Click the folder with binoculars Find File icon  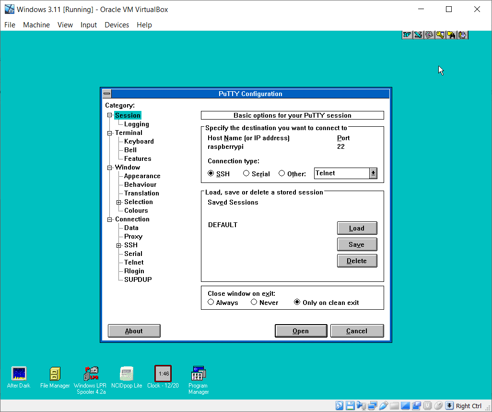tap(451, 35)
